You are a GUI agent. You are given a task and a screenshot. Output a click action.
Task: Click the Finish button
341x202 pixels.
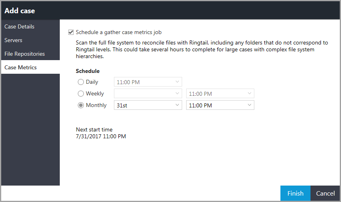[295, 193]
